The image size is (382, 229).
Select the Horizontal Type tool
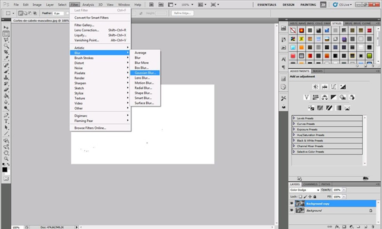click(6, 121)
